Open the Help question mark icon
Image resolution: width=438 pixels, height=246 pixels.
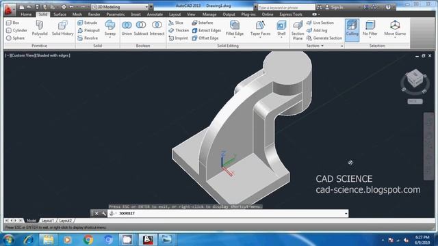388,8
